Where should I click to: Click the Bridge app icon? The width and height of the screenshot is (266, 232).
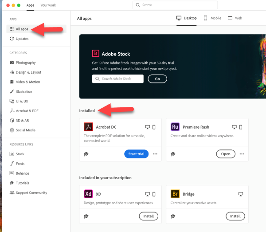pos(175,194)
